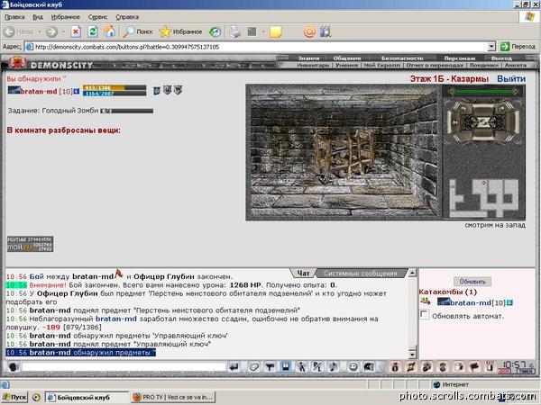Click the Выход game menu item
Viewport: 541px width, 405px height.
[501, 58]
